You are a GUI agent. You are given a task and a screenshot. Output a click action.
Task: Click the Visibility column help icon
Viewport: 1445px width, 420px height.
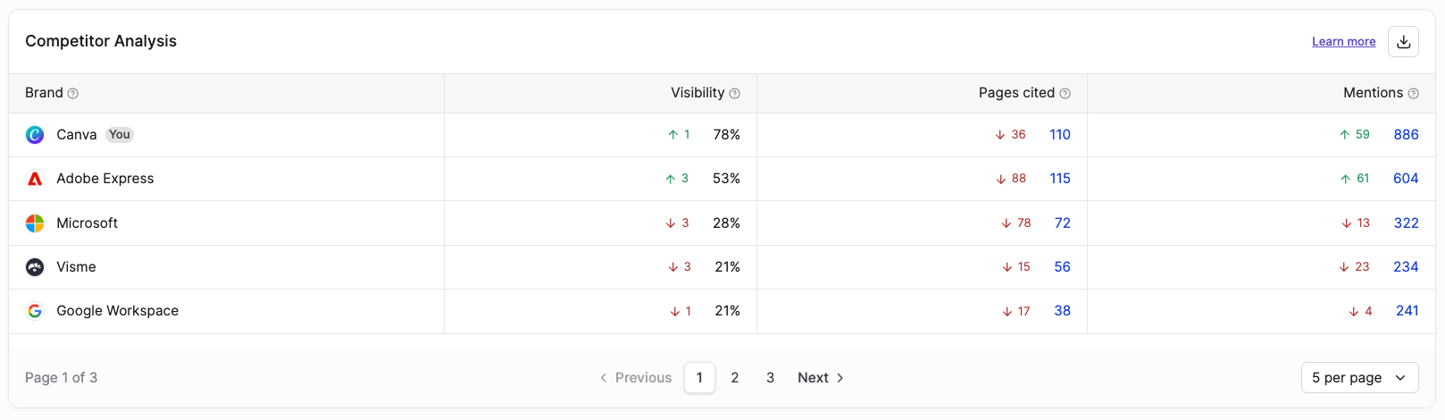click(x=735, y=94)
